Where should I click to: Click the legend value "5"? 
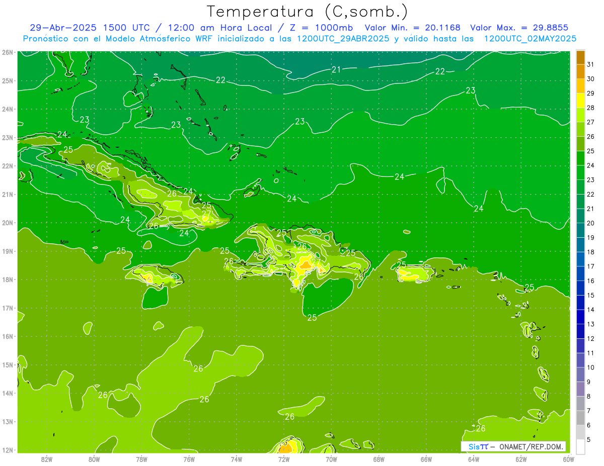click(x=589, y=439)
